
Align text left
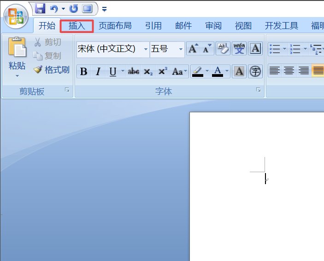click(x=275, y=70)
